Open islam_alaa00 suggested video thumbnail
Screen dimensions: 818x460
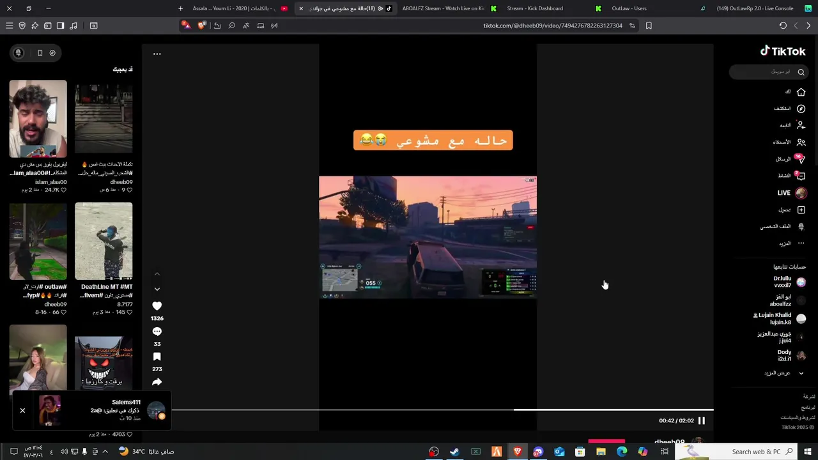(x=38, y=119)
